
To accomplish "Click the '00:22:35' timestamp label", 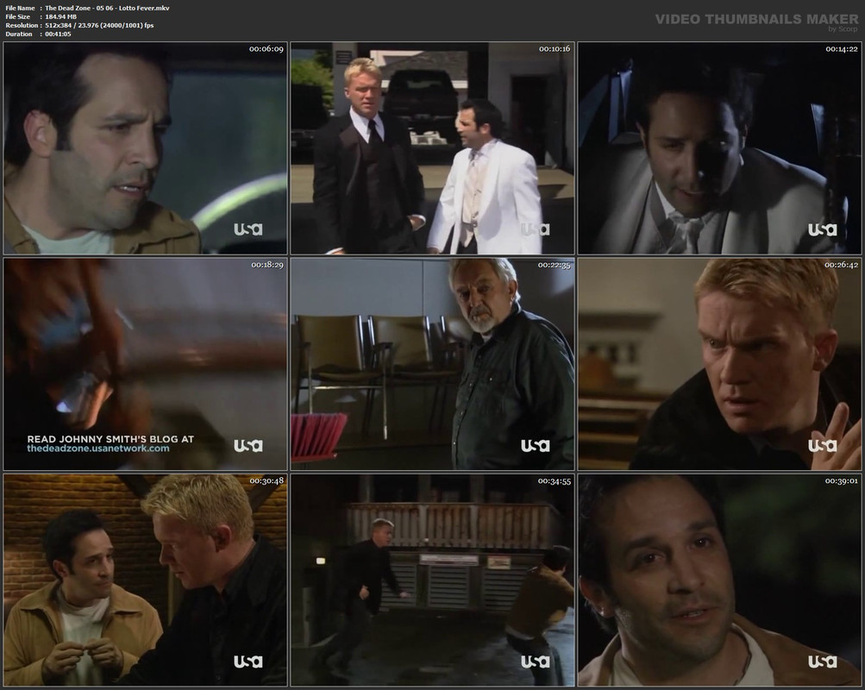I will pyautogui.click(x=554, y=266).
